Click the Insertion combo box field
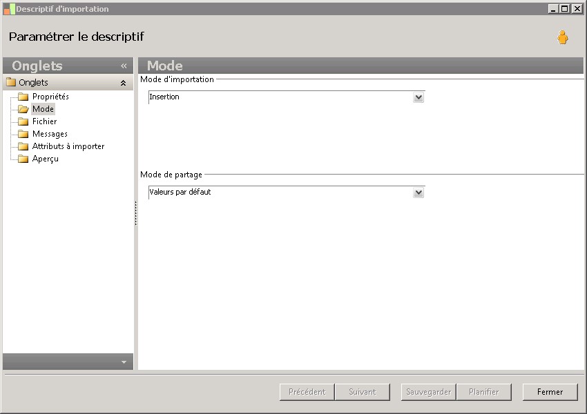The height and width of the screenshot is (414, 587). pos(287,97)
